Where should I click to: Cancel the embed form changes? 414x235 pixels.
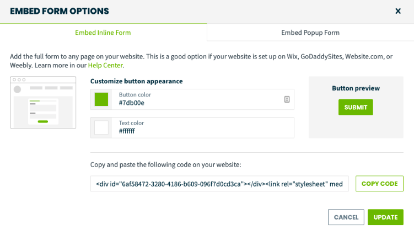[x=346, y=217]
